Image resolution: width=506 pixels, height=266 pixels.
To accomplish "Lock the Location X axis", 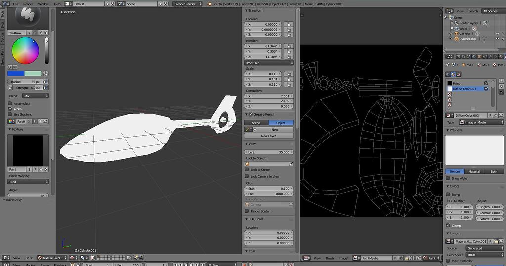I will pyautogui.click(x=289, y=24).
